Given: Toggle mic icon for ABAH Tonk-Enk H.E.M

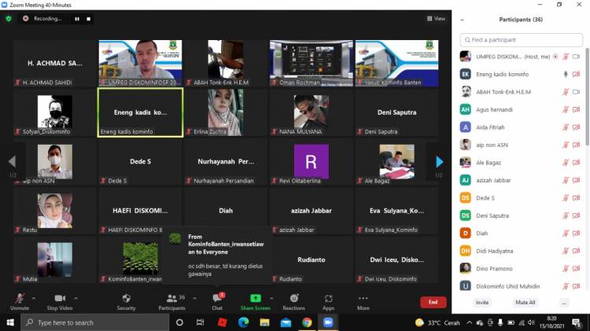Looking at the screenshot, I should pyautogui.click(x=565, y=92).
